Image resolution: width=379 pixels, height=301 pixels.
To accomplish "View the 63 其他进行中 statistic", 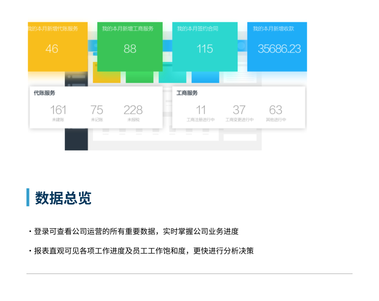I will [x=275, y=112].
